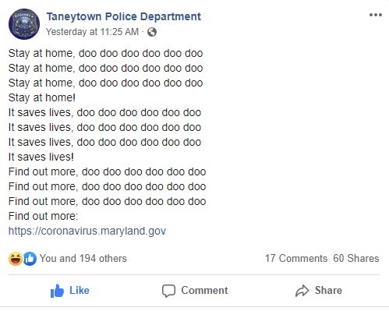Click the speech bubble Comment icon
This screenshot has height=311, width=389.
[x=168, y=291]
